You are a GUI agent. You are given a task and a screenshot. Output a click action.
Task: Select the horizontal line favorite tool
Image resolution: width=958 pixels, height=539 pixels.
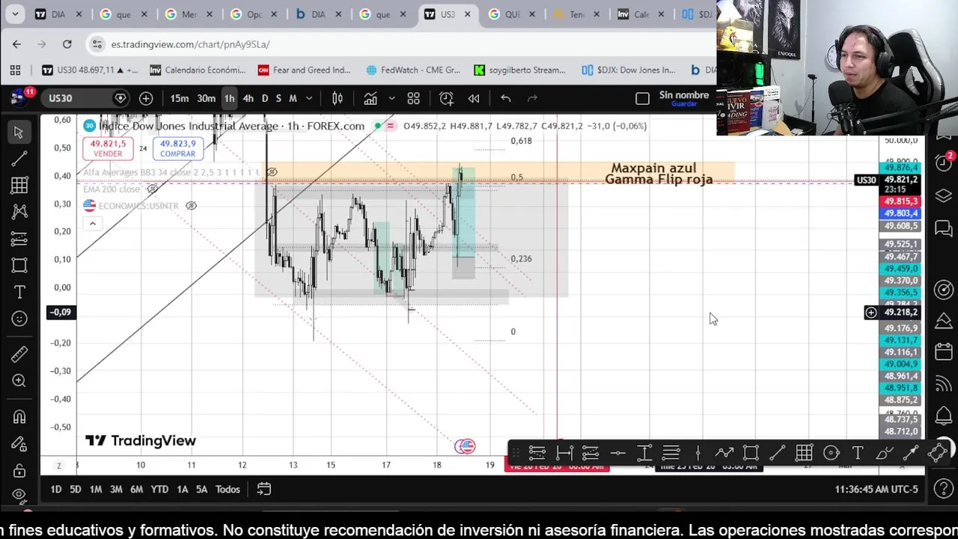[x=617, y=453]
